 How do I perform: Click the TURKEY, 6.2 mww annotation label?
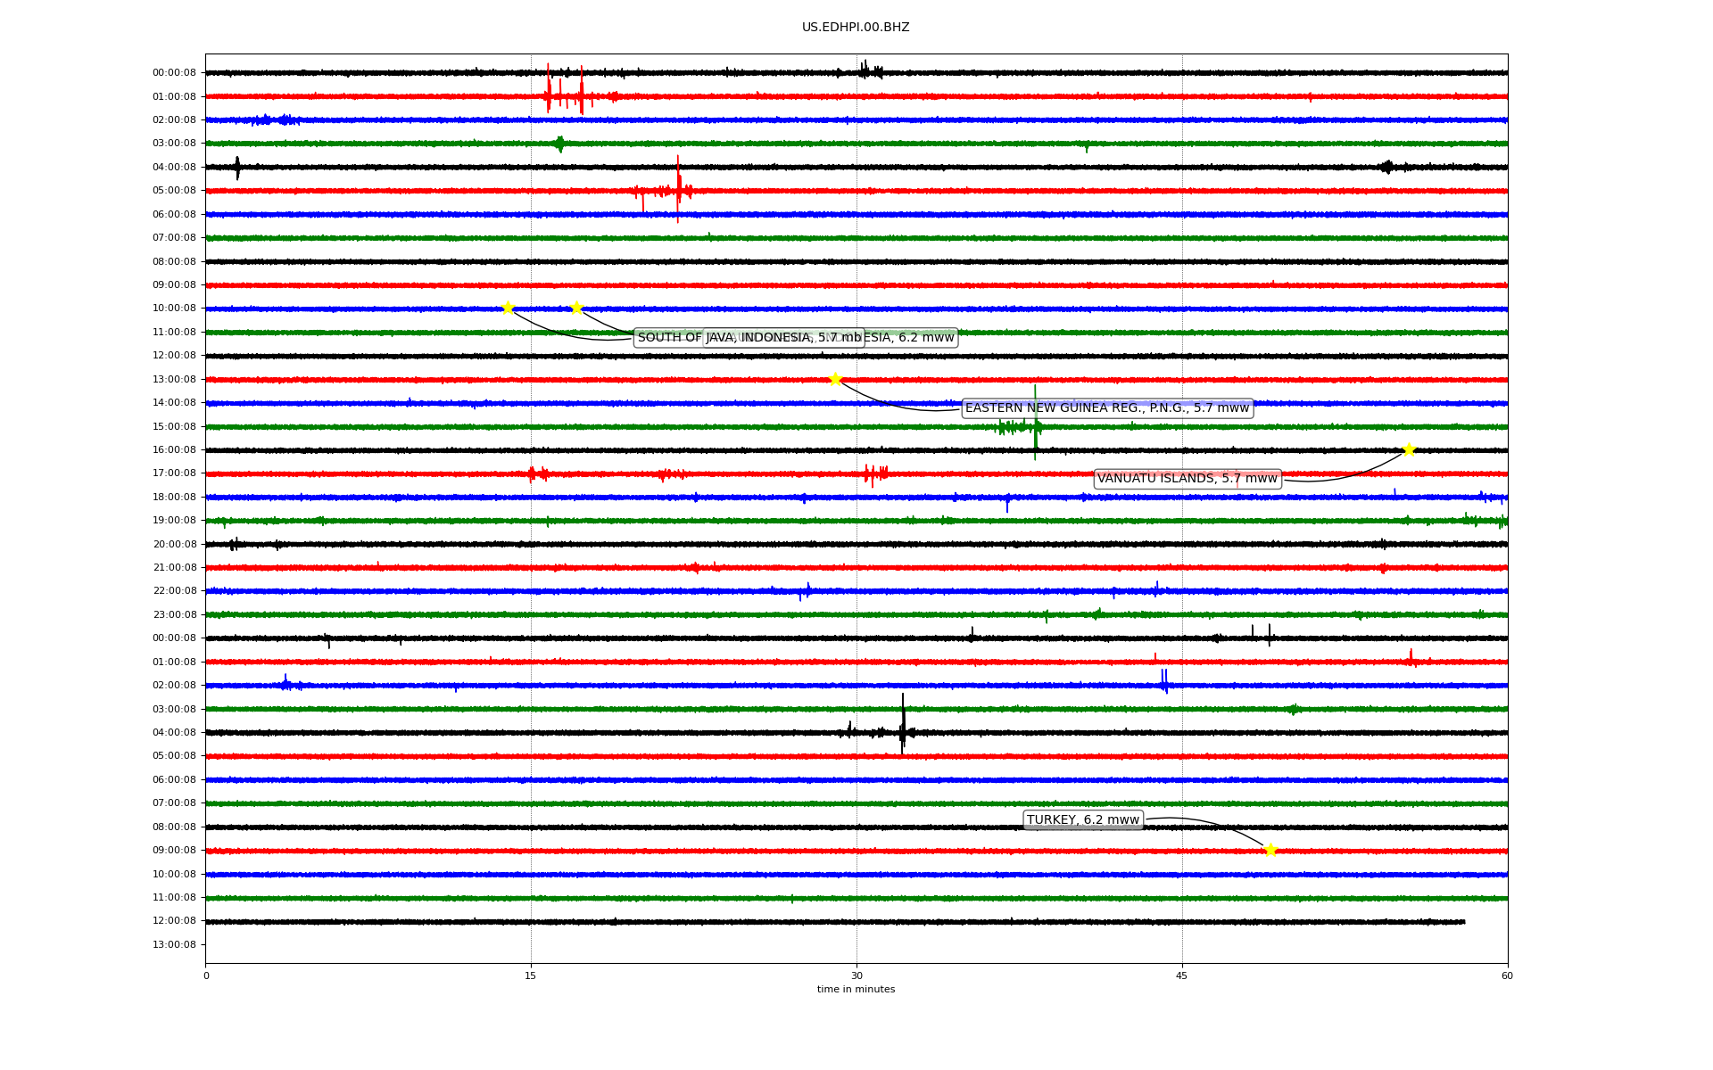tap(1083, 820)
